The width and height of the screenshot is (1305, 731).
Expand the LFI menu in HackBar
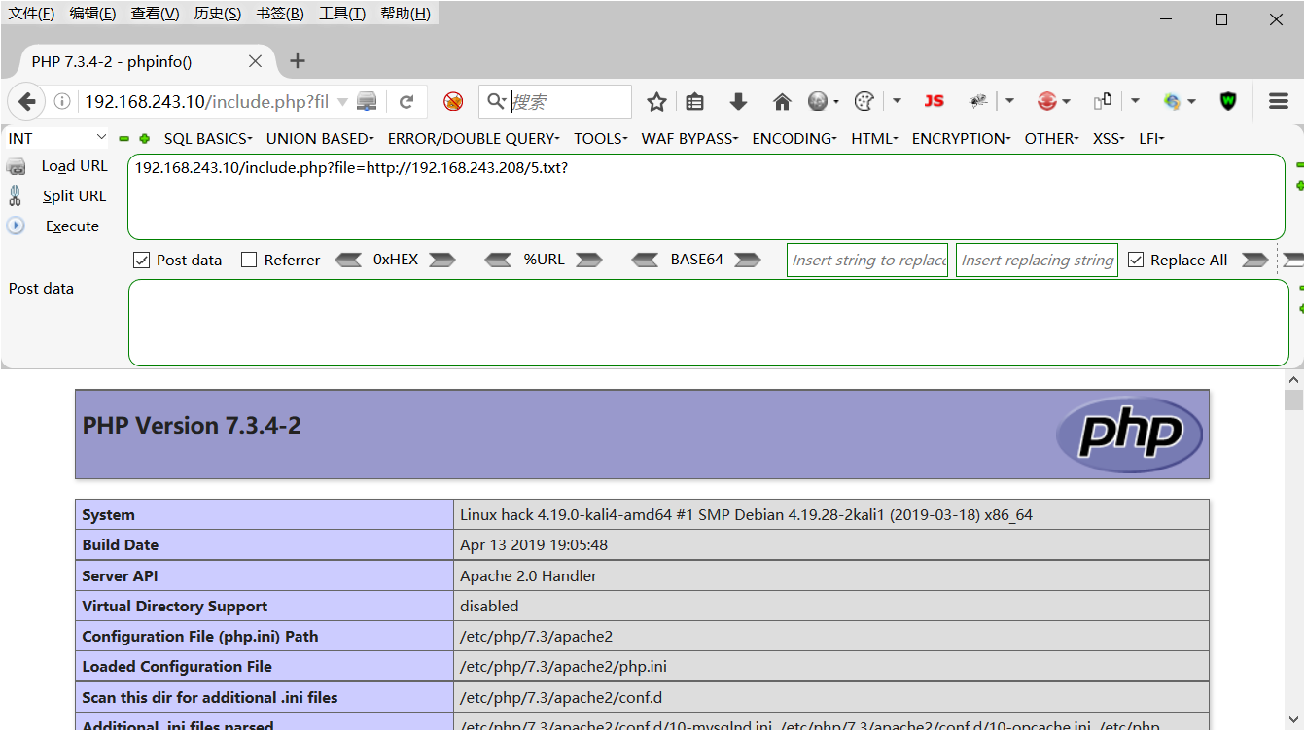tap(1152, 139)
